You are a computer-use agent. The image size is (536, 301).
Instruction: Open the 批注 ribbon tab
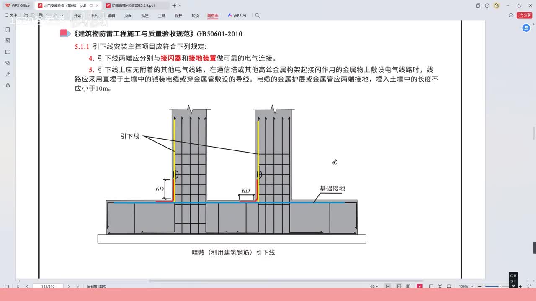145,15
